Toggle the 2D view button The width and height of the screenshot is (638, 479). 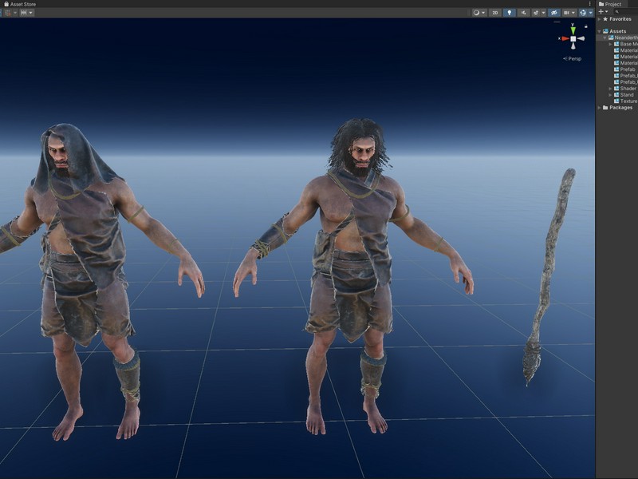(x=495, y=13)
